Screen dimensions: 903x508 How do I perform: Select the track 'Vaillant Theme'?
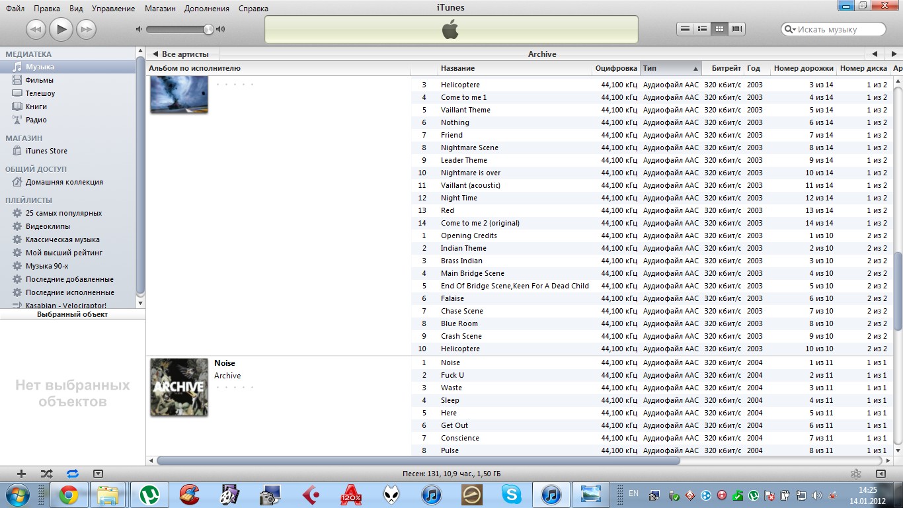[x=465, y=110]
